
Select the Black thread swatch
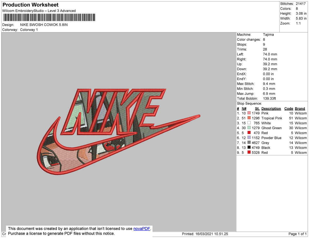pyautogui.click(x=249, y=148)
